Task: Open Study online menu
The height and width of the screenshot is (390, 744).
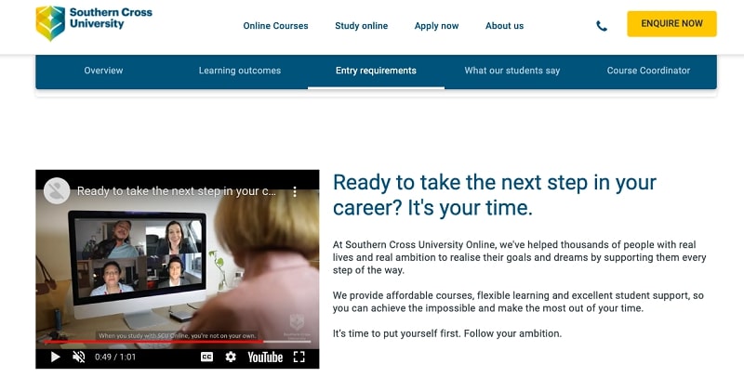Action: point(361,26)
